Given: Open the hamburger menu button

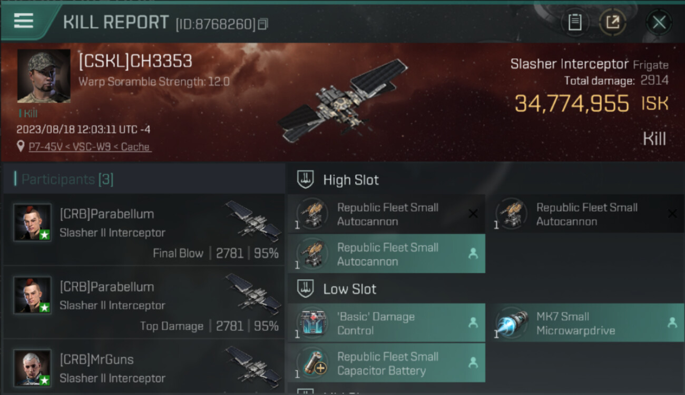Looking at the screenshot, I should (24, 21).
